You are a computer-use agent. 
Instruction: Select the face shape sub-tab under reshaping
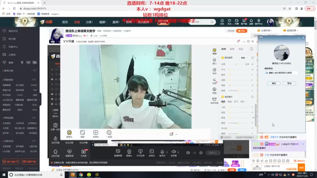pyautogui.click(x=223, y=102)
